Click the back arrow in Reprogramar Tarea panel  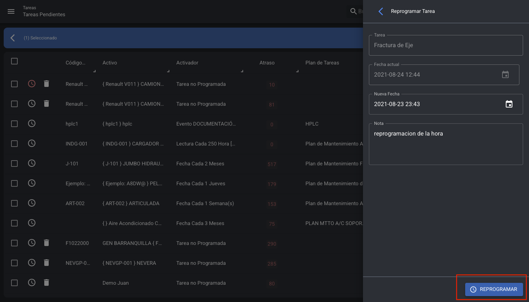pos(381,11)
